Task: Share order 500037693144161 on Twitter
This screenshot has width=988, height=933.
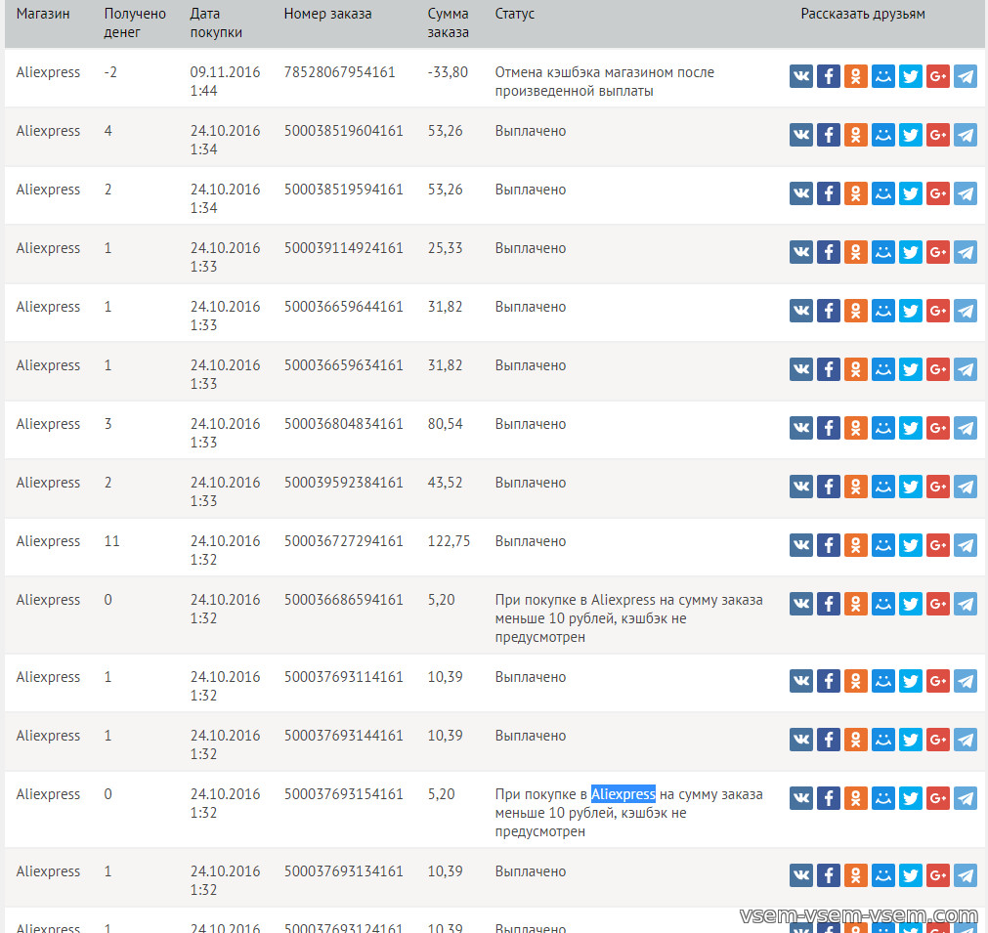Action: pos(911,740)
